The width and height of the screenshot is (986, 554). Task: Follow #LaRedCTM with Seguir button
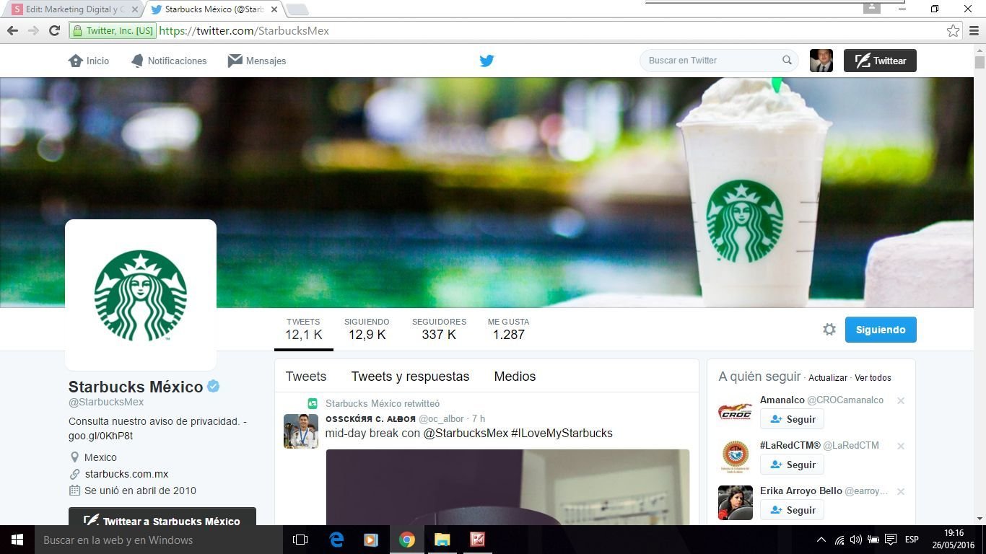click(x=792, y=465)
